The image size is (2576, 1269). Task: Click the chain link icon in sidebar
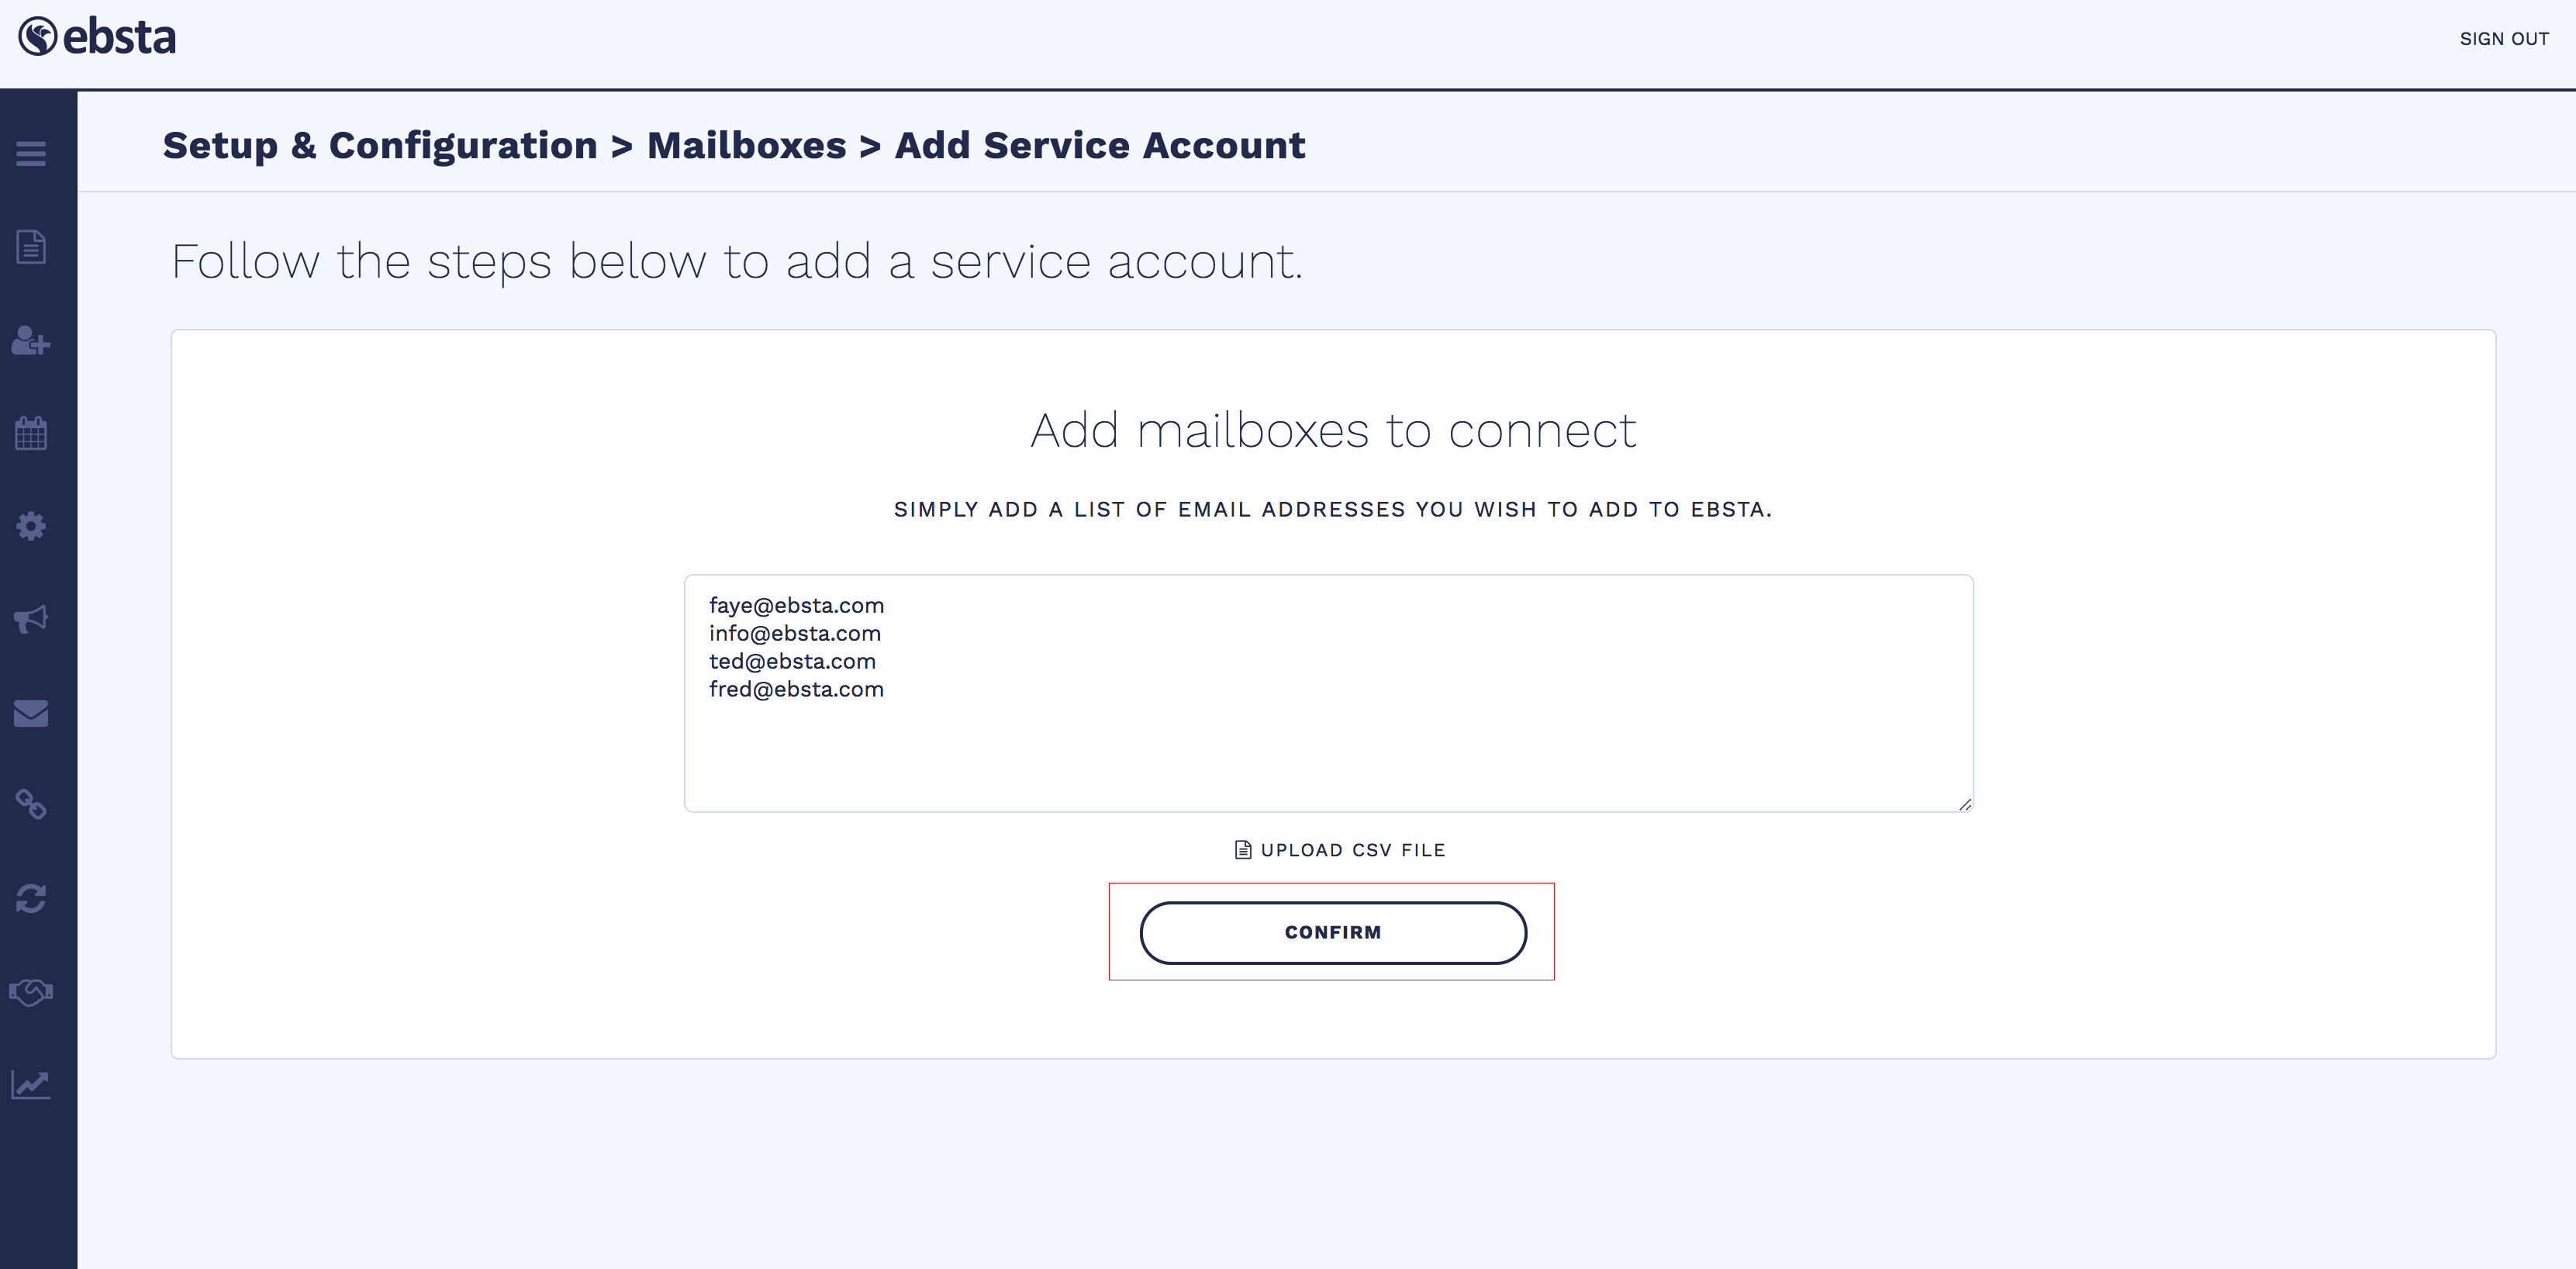(x=31, y=804)
